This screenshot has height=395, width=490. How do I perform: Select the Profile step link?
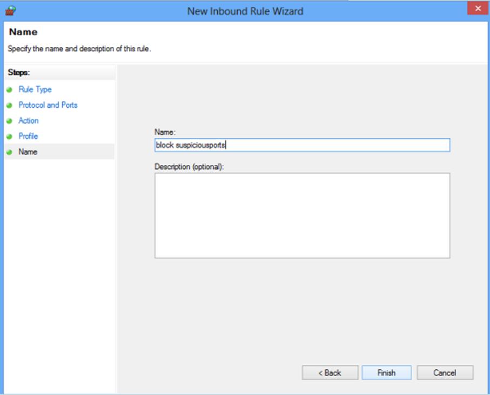click(x=28, y=136)
